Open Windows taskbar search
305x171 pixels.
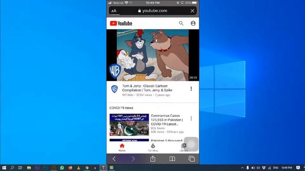coord(12,168)
